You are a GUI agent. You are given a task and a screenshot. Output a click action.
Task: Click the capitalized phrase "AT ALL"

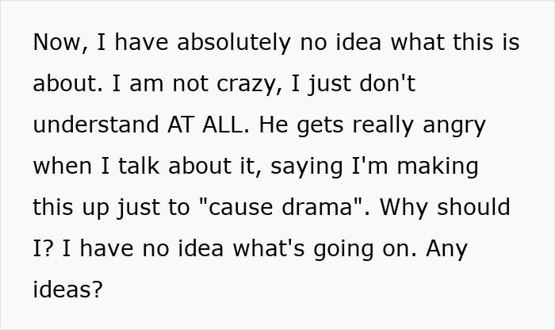pos(210,125)
